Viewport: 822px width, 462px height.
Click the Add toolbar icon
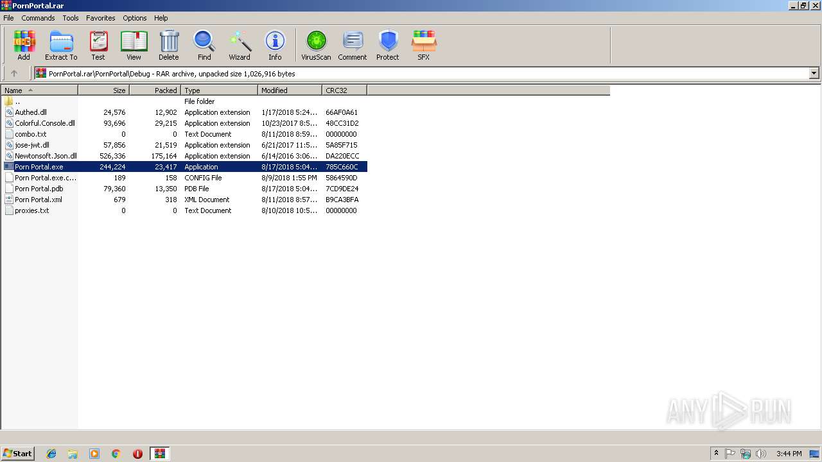(24, 45)
